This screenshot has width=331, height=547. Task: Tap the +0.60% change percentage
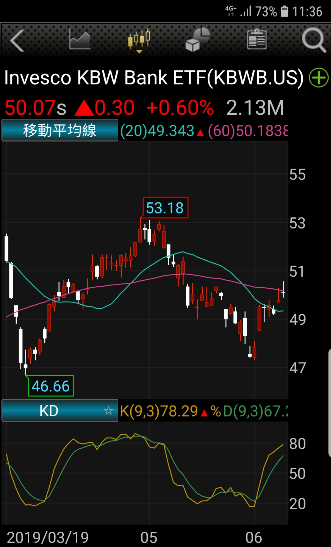coord(180,107)
